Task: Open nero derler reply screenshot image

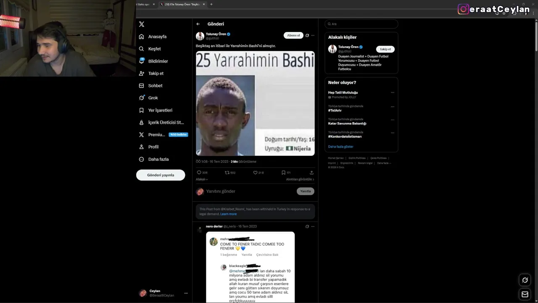Action: click(x=250, y=267)
